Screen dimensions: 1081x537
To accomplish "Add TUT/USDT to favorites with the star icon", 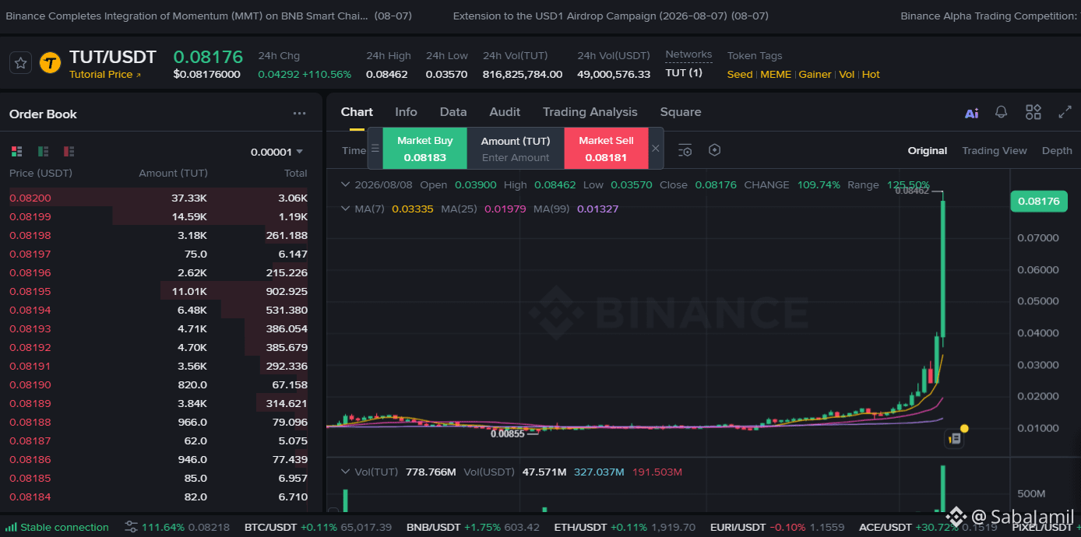I will (20, 63).
